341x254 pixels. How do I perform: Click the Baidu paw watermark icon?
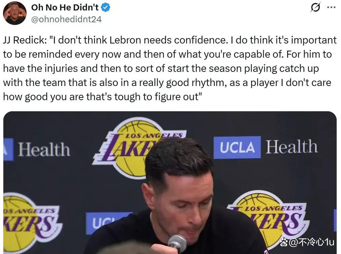click(283, 242)
